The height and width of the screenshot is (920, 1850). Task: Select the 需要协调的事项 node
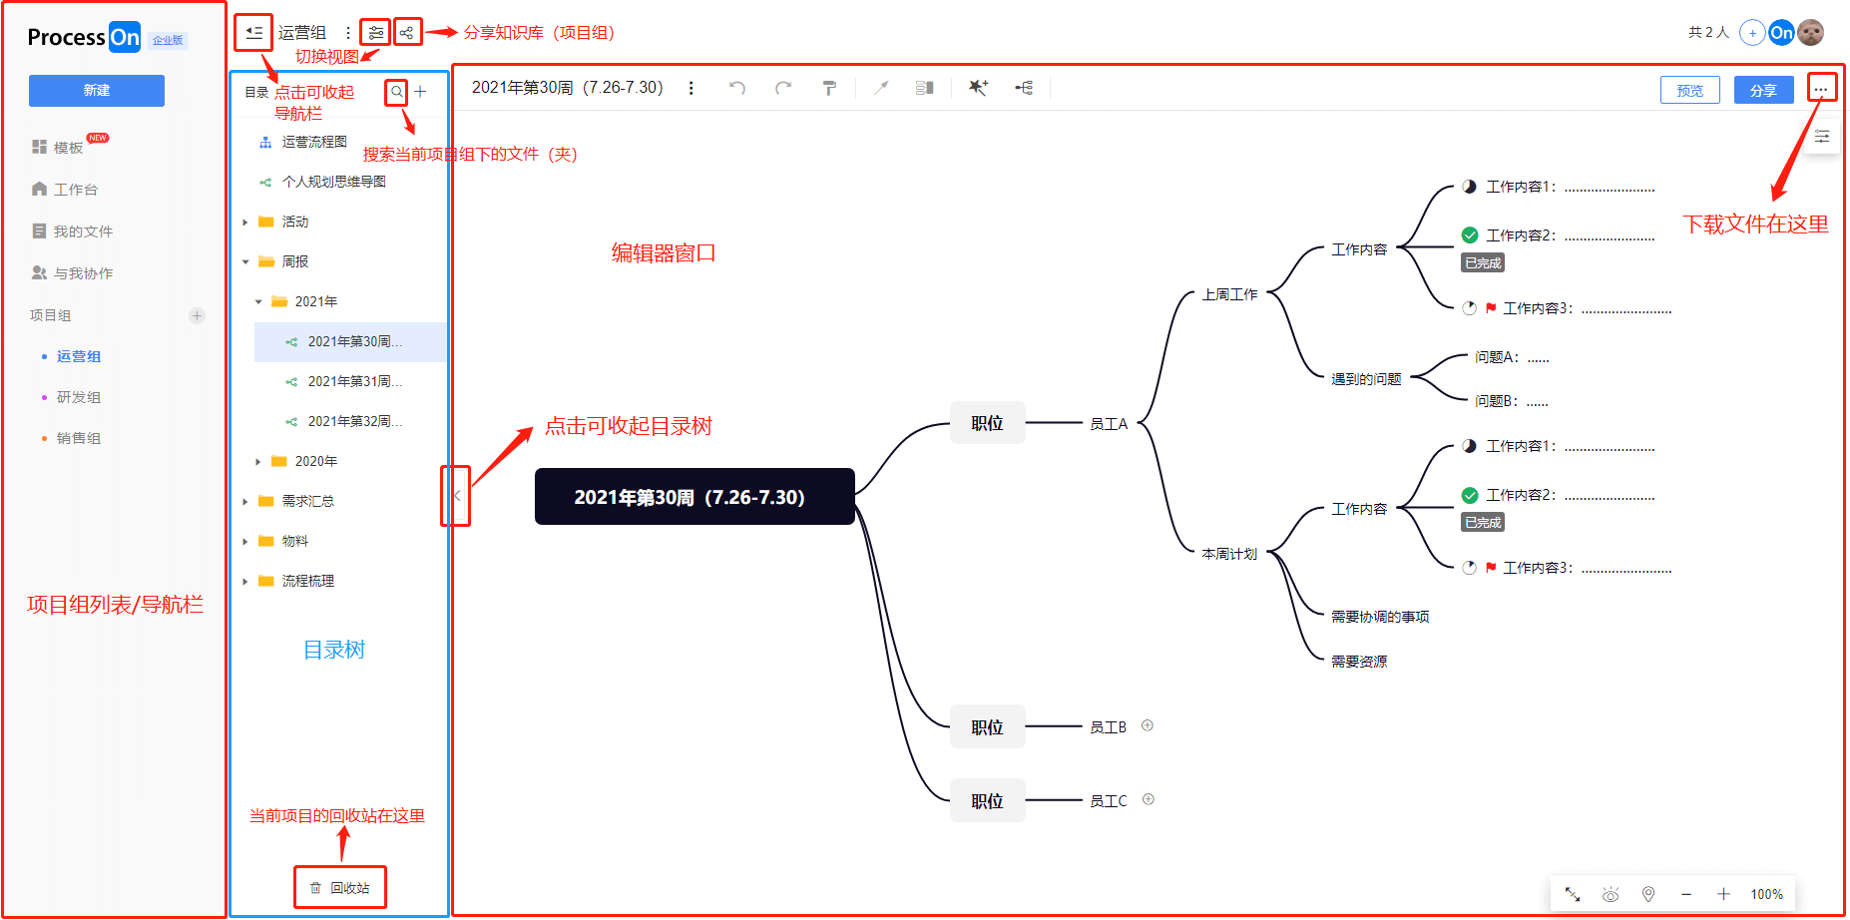(1380, 617)
